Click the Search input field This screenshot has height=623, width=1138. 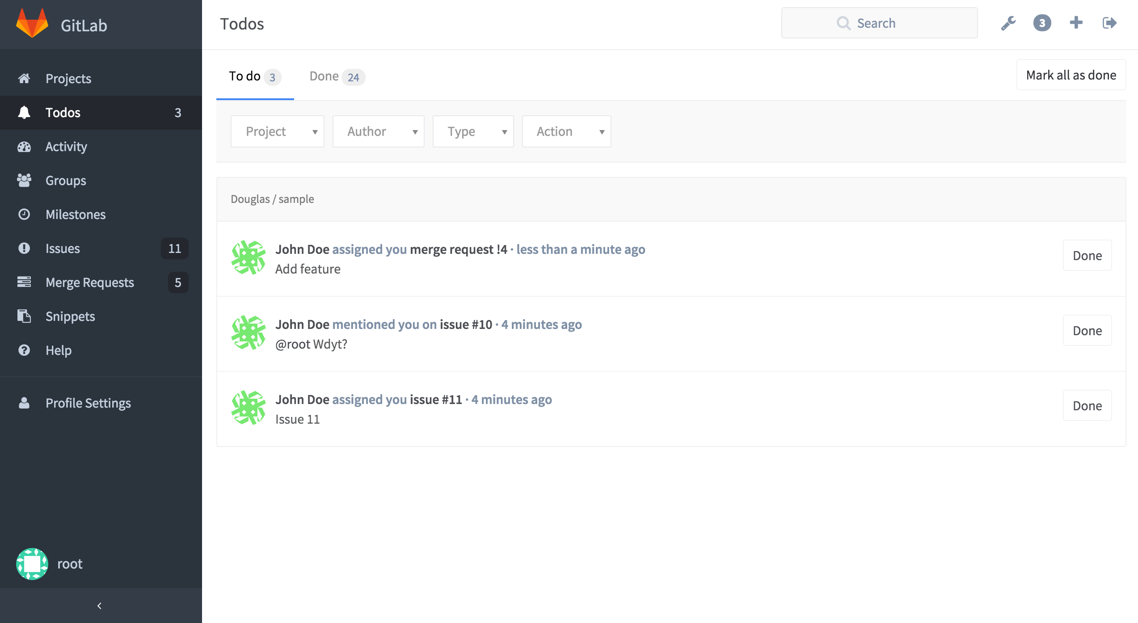coord(879,22)
